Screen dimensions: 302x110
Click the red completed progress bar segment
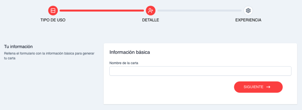pyautogui.click(x=102, y=11)
